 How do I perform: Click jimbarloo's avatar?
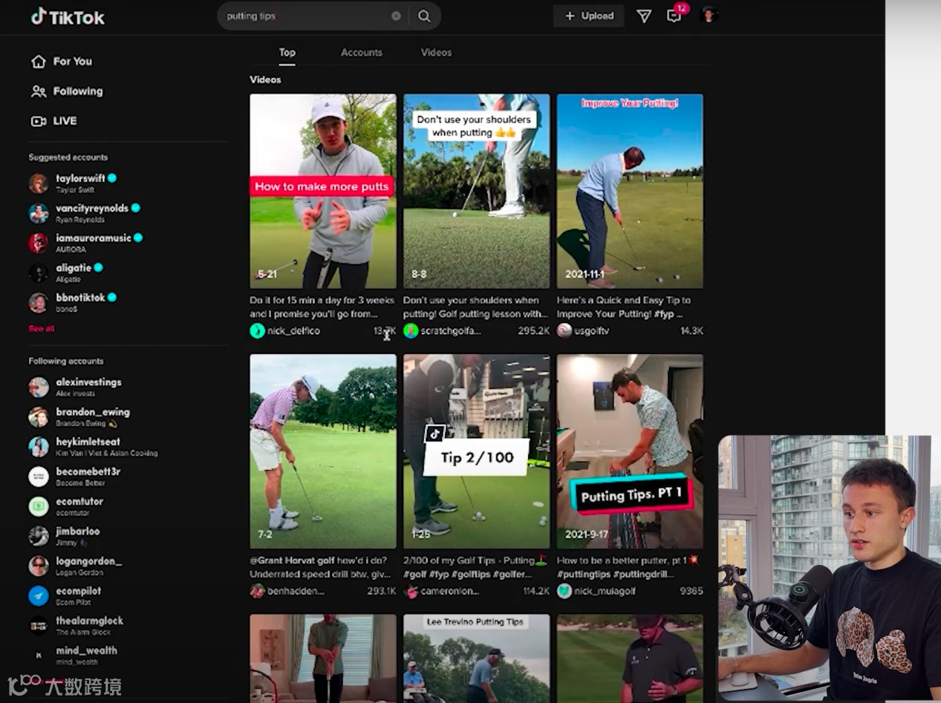pos(39,536)
